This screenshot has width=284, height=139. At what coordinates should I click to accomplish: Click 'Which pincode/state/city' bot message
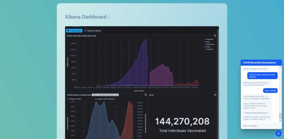pyautogui.click(x=257, y=84)
